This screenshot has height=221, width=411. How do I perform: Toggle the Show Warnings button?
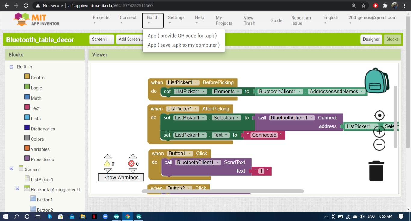tap(121, 177)
